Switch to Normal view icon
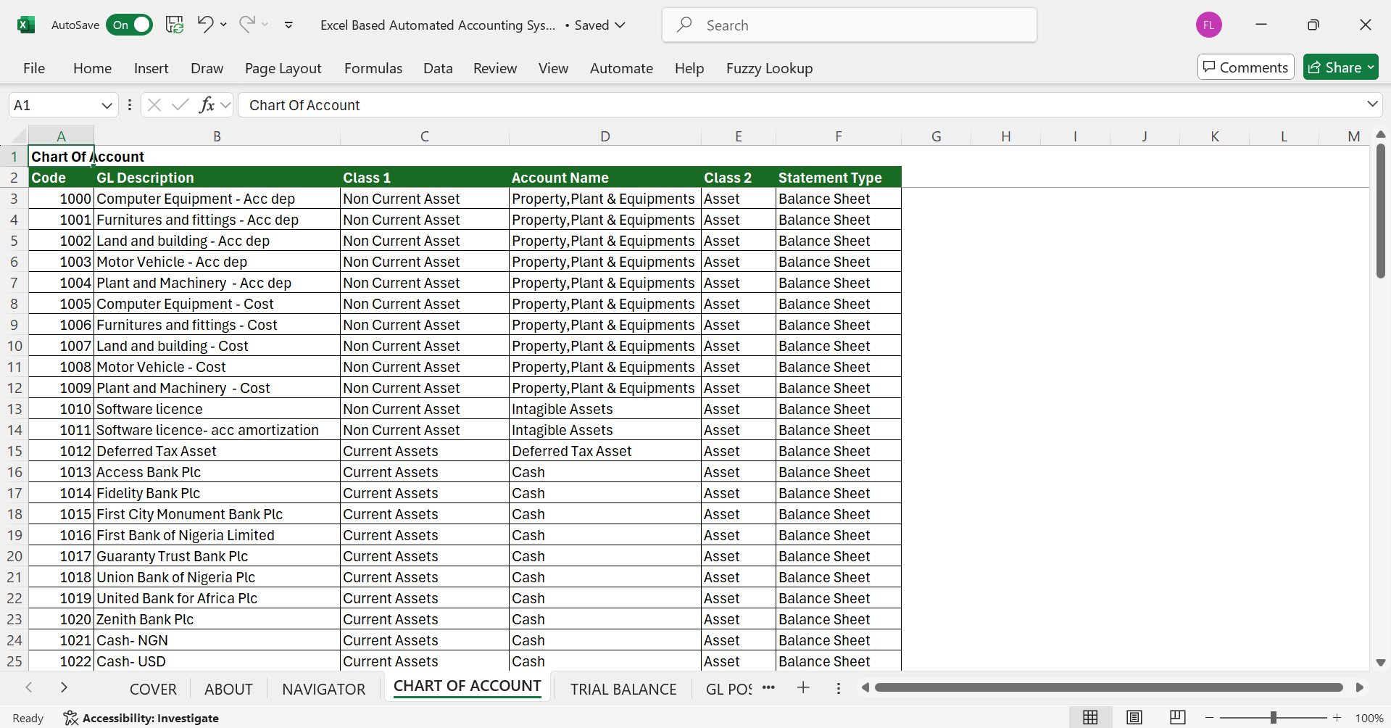The image size is (1391, 728). pyautogui.click(x=1089, y=717)
